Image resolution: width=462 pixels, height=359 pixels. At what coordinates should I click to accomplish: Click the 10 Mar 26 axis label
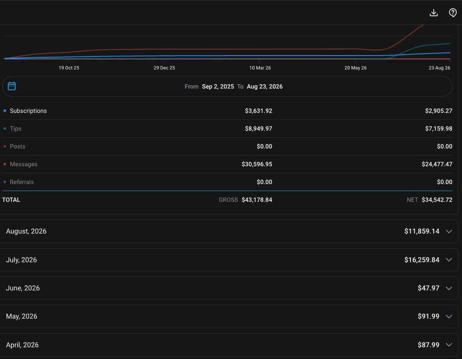pos(260,68)
